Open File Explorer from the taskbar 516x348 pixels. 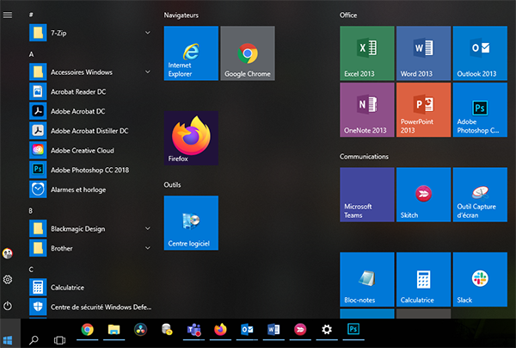click(114, 330)
